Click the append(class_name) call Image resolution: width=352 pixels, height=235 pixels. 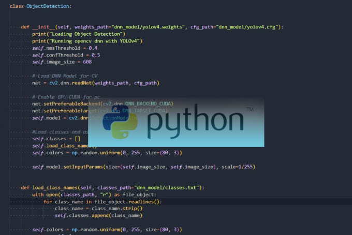(x=118, y=215)
